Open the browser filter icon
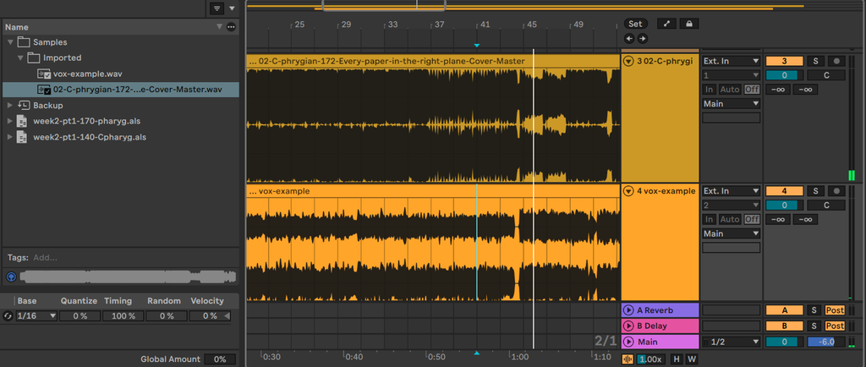The image size is (866, 367). [216, 8]
